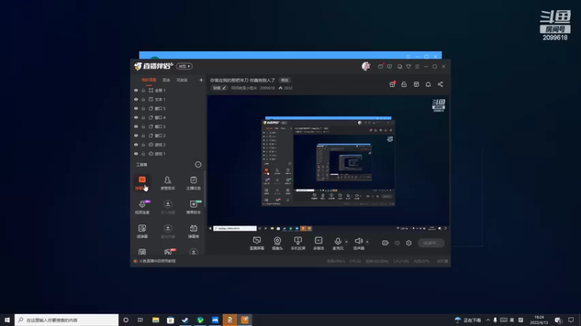Open the tool with the red HOT badge
581x326 pixels.
tap(168, 252)
